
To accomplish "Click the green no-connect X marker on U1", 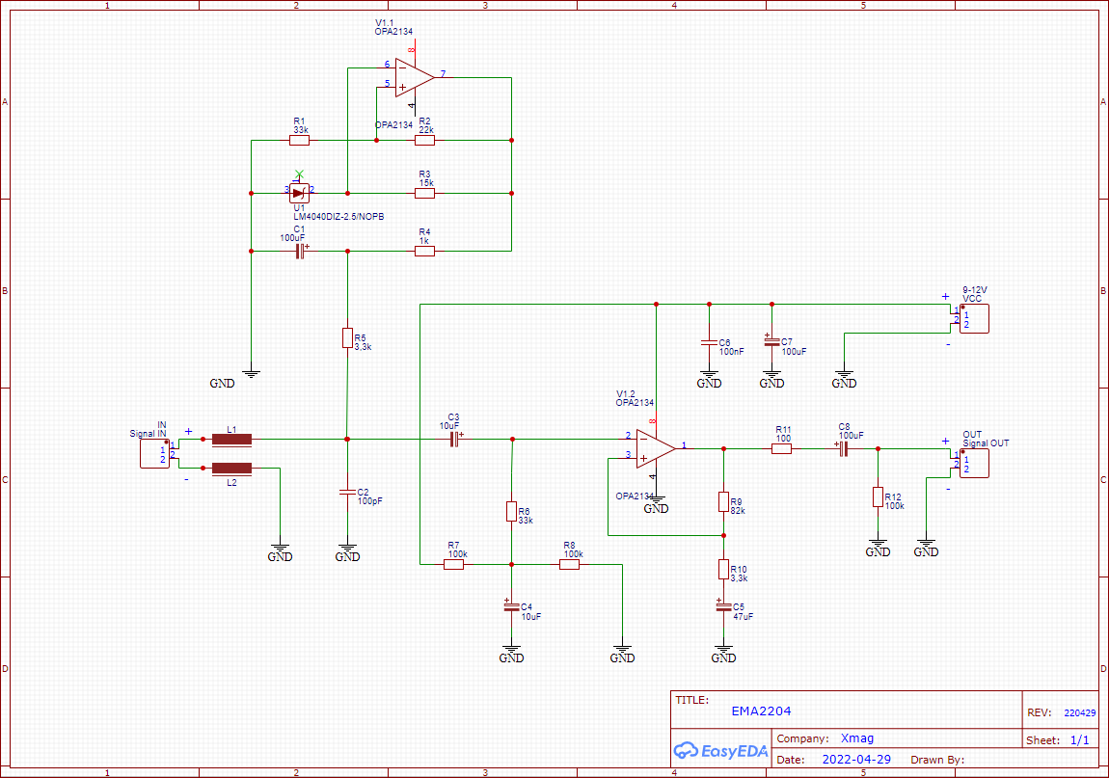I will (x=299, y=174).
